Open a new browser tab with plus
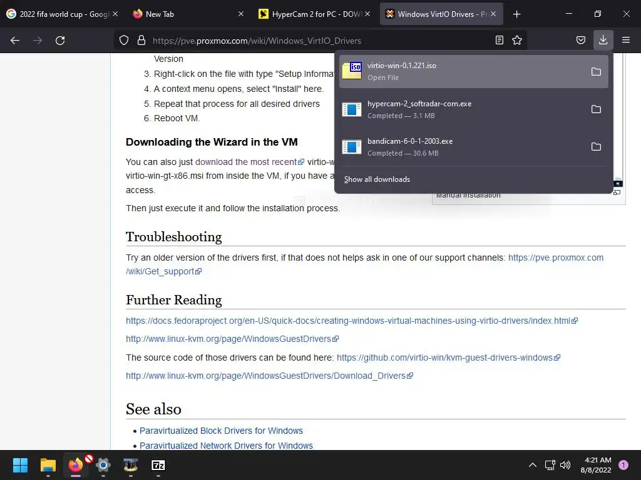The height and width of the screenshot is (480, 641). tap(516, 14)
